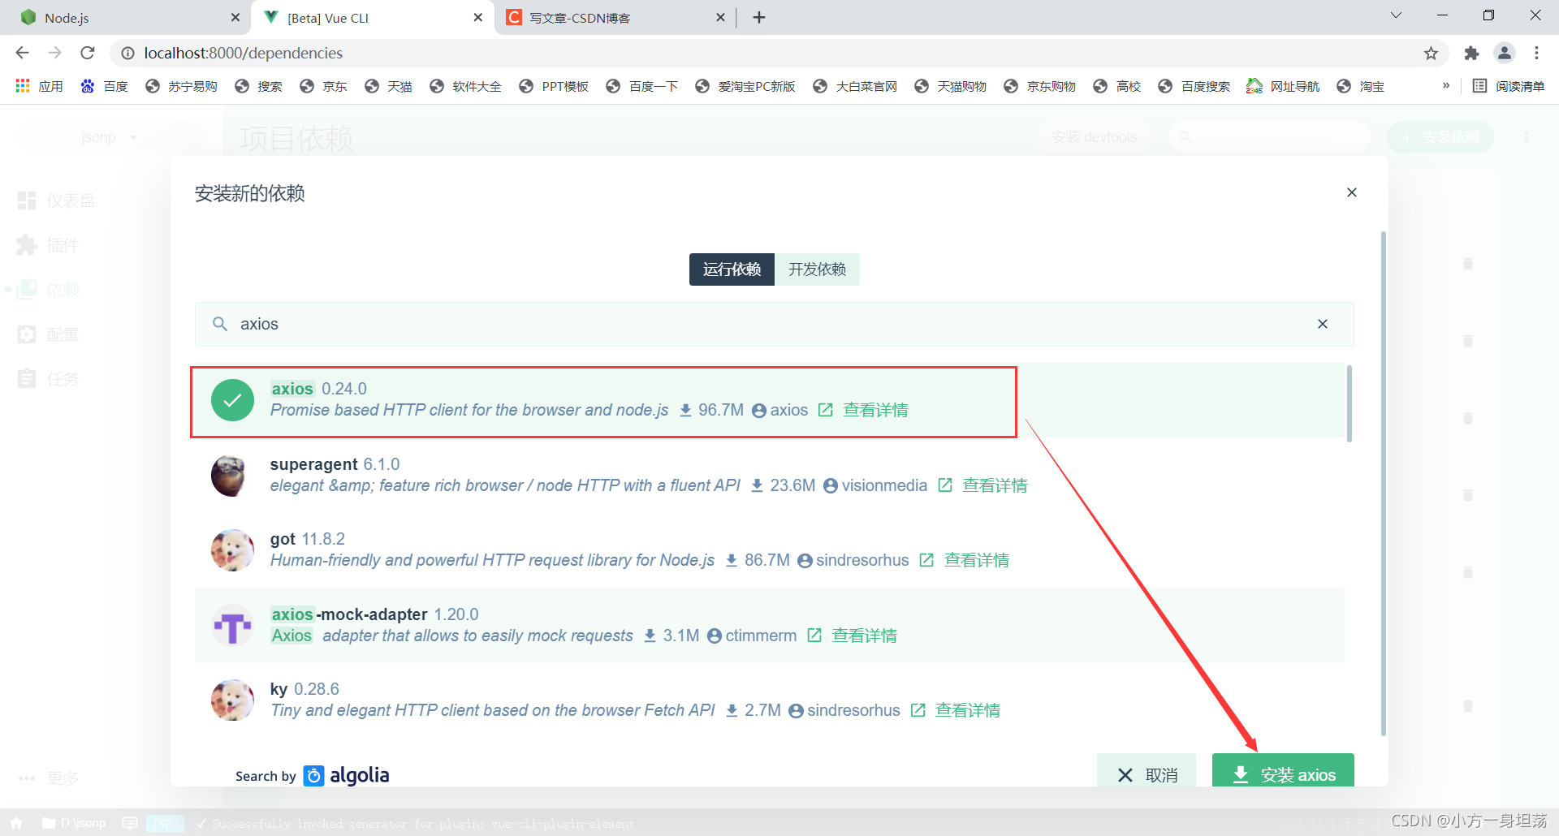The width and height of the screenshot is (1559, 836).
Task: Go back in browser history
Action: point(22,53)
